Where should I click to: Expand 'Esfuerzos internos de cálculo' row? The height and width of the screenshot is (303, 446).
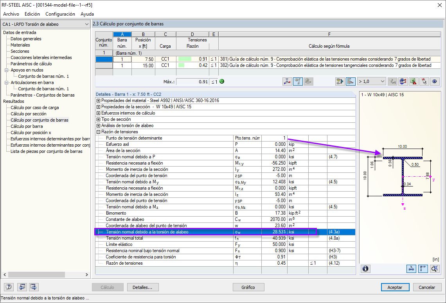(x=99, y=113)
